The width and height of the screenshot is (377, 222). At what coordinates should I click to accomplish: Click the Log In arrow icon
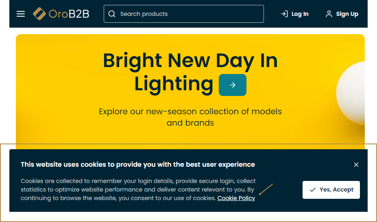(284, 14)
